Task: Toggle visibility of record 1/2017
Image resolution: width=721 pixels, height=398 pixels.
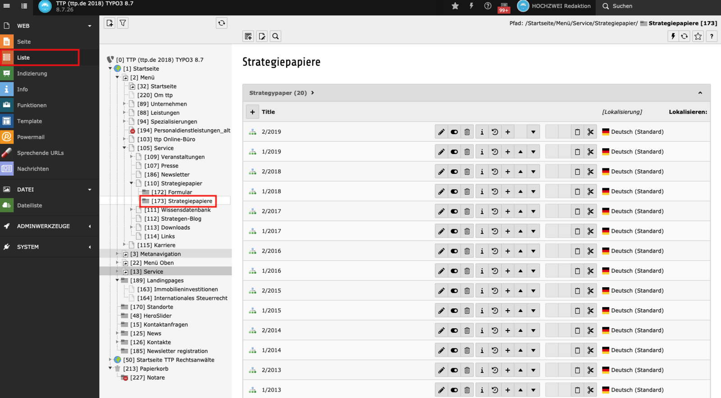Action: [x=454, y=231]
